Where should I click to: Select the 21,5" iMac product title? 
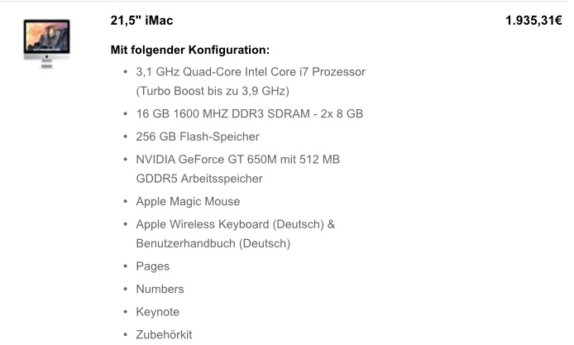pos(142,21)
